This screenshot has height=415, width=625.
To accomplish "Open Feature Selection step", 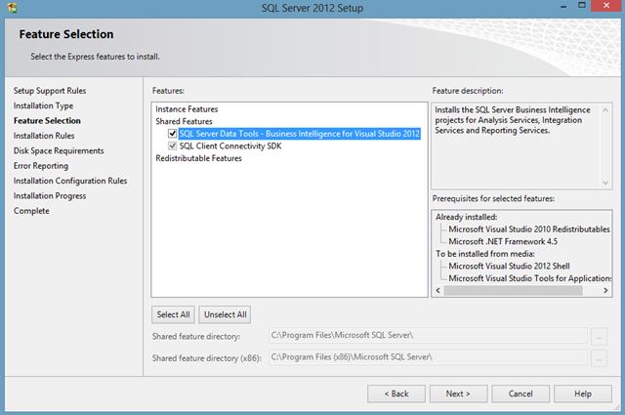I will [47, 121].
